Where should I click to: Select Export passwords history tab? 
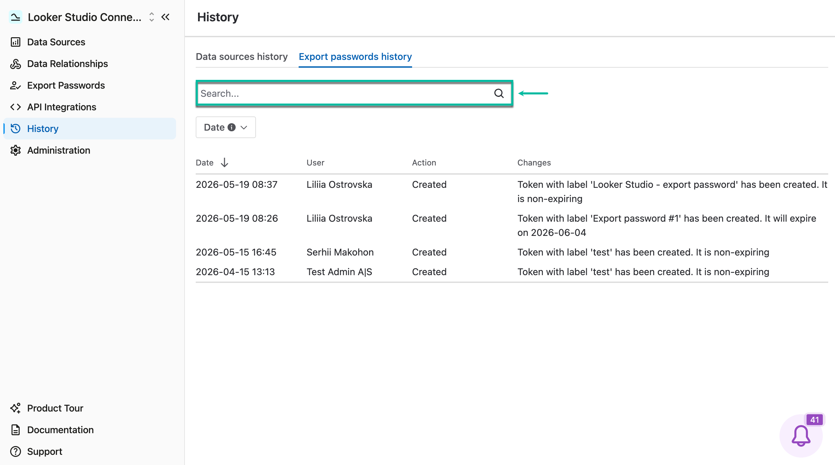coord(355,57)
